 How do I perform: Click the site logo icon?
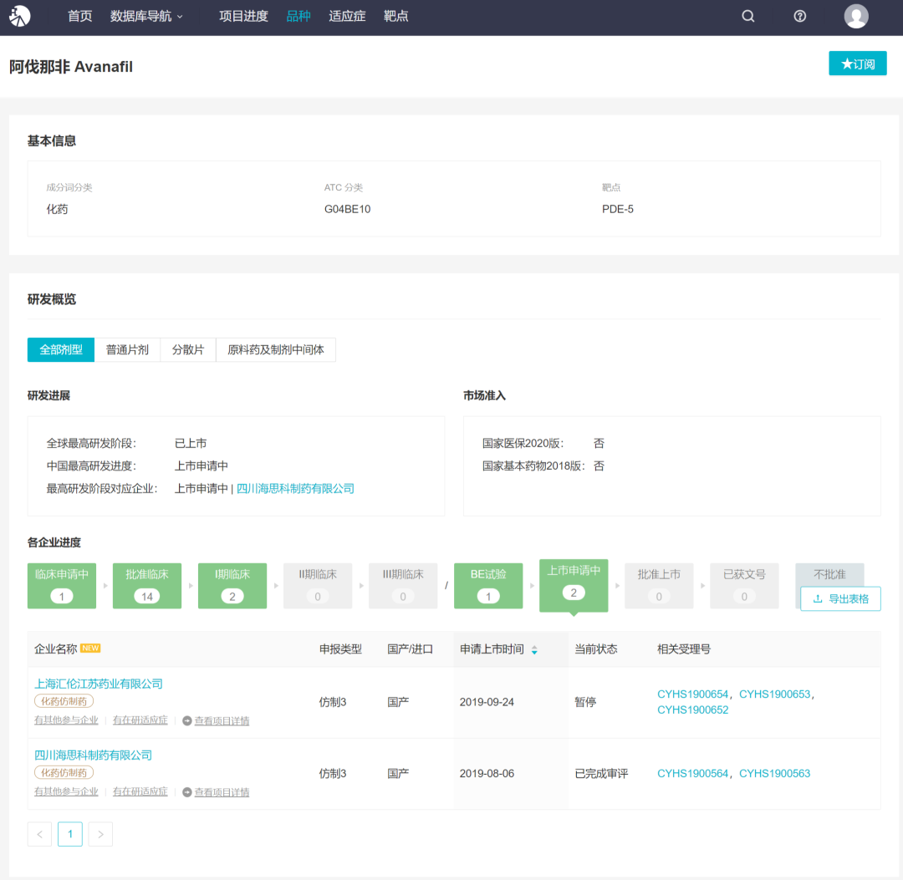(20, 16)
